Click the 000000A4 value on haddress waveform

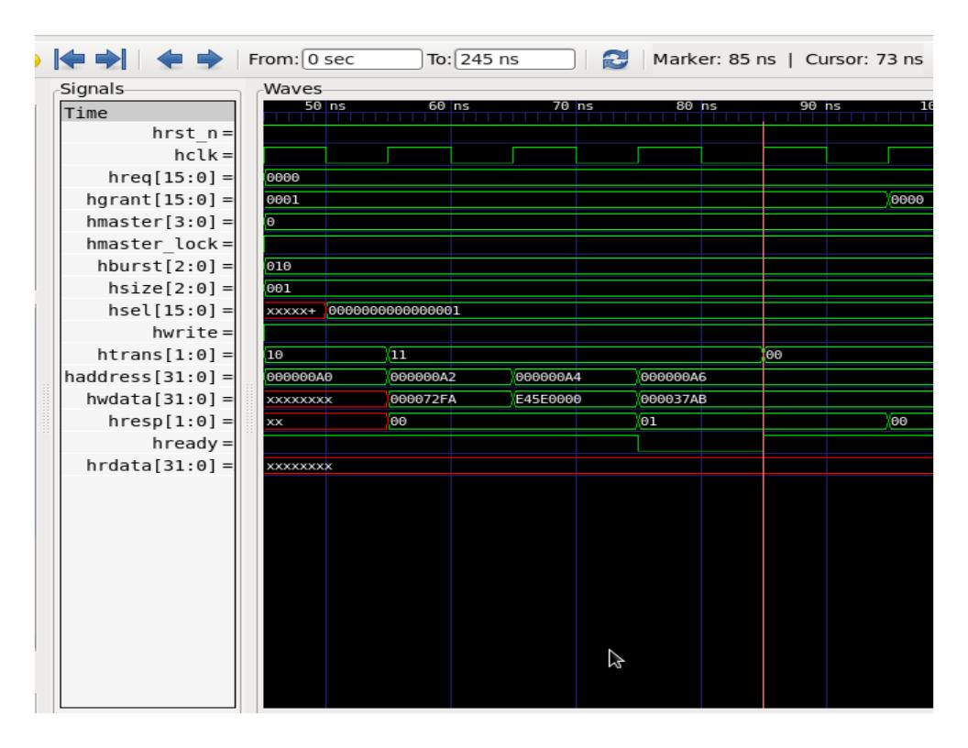(546, 377)
